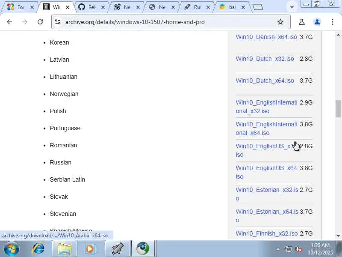Click the Korean list item
The image size is (342, 257).
coord(59,42)
